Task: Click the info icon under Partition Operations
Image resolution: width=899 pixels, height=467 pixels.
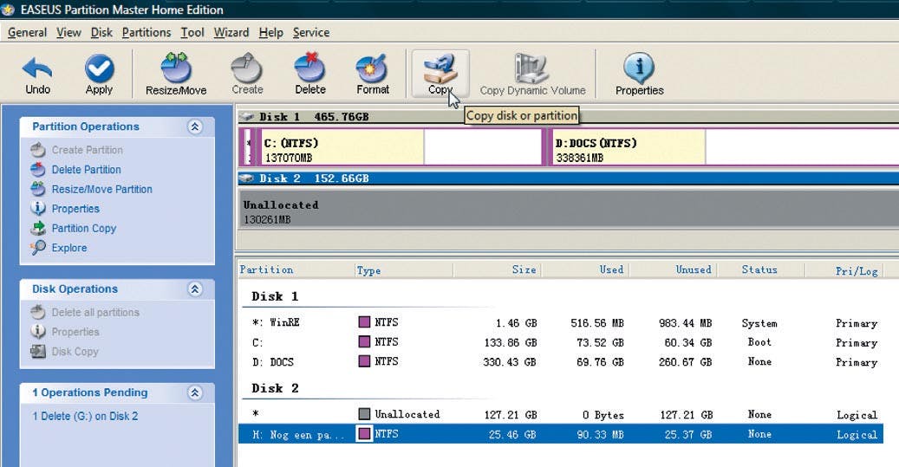Action: pyautogui.click(x=38, y=209)
